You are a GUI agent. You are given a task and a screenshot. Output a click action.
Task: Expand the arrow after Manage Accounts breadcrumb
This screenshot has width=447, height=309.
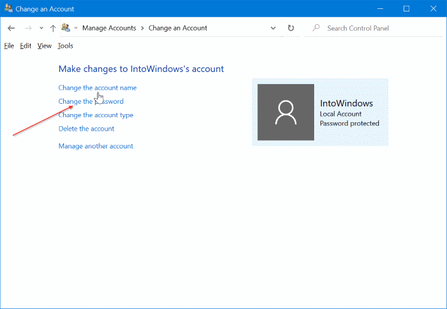tap(142, 28)
